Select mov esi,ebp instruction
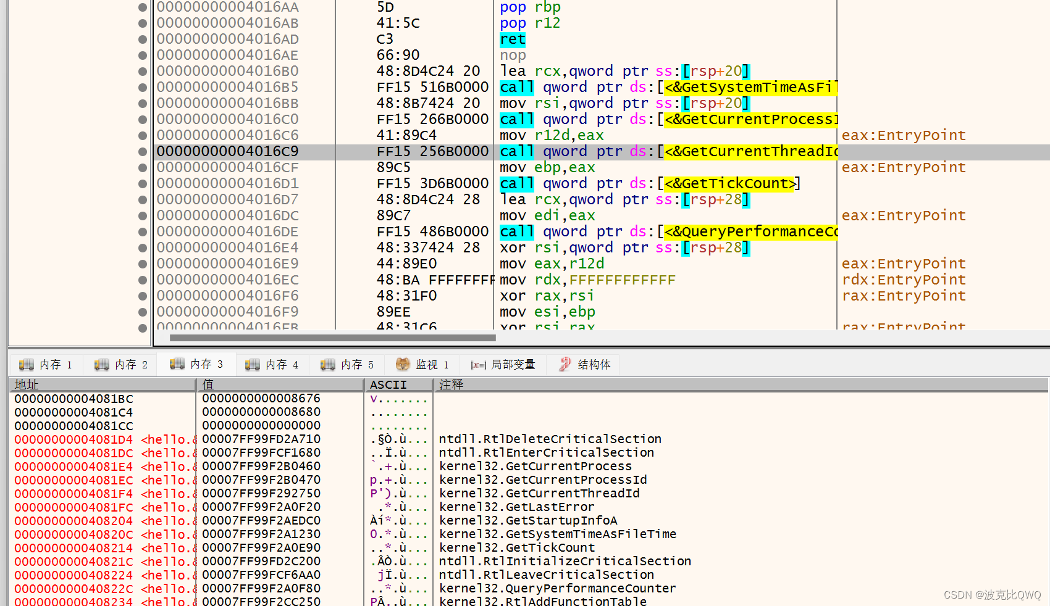 pos(547,312)
